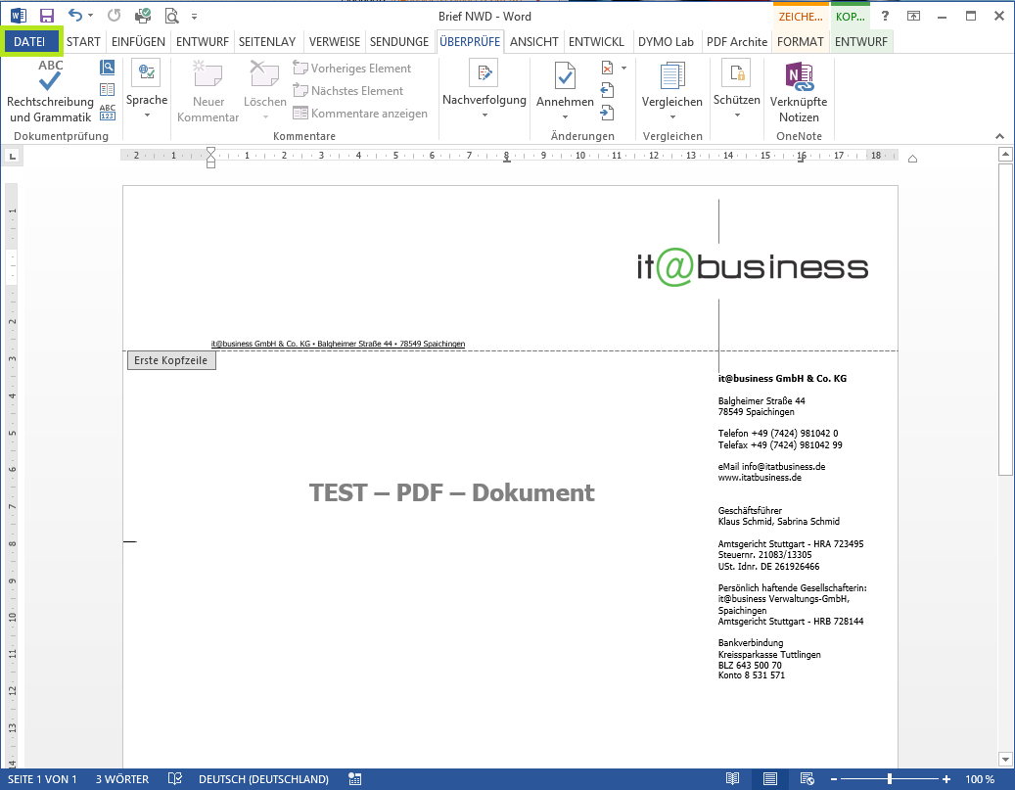
Task: Go to next change arrow icon
Action: pos(607,114)
